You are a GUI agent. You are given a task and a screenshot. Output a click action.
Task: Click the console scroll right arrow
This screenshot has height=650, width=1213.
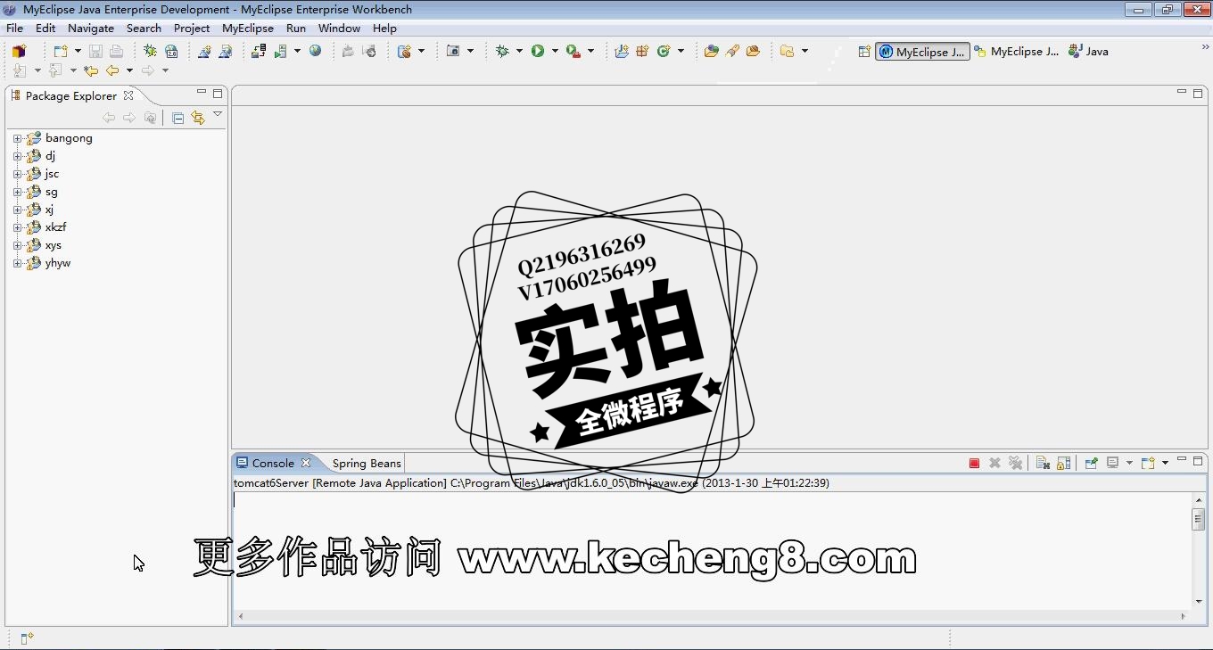coord(1184,616)
